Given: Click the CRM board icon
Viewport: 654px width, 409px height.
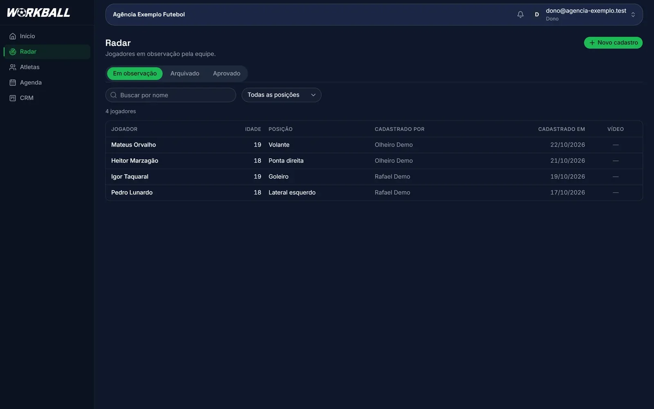Looking at the screenshot, I should pyautogui.click(x=13, y=98).
